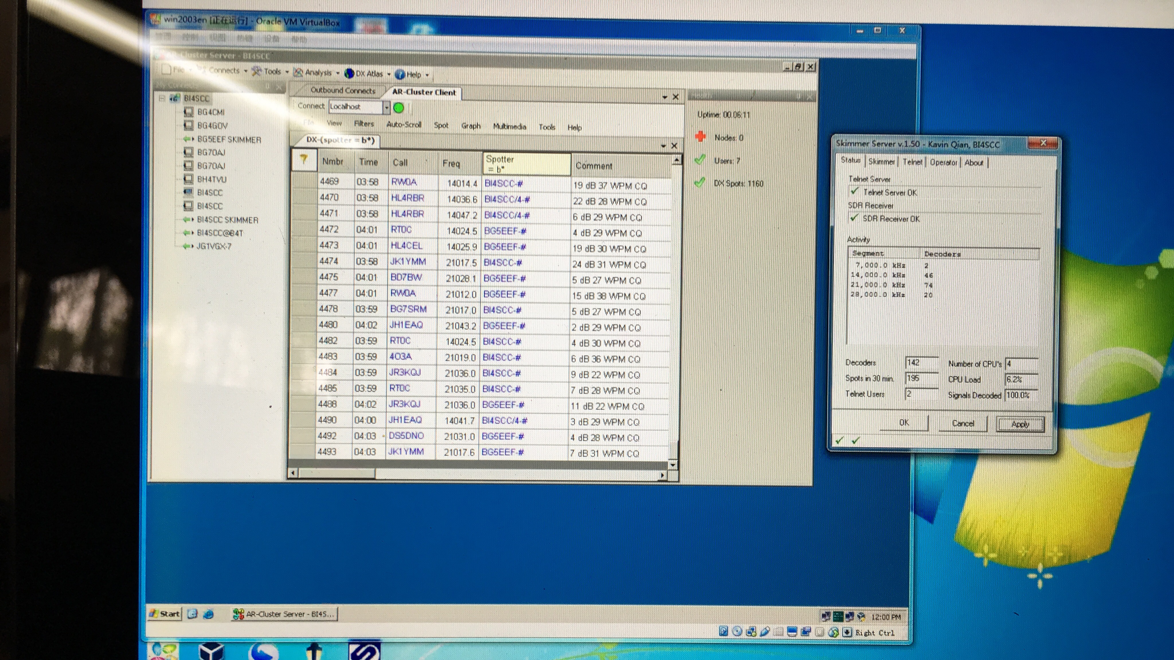Open the Analysis menu in the toolbar

[317, 72]
